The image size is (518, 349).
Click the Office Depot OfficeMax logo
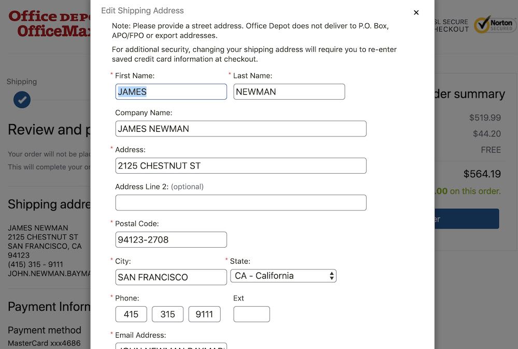coord(49,24)
